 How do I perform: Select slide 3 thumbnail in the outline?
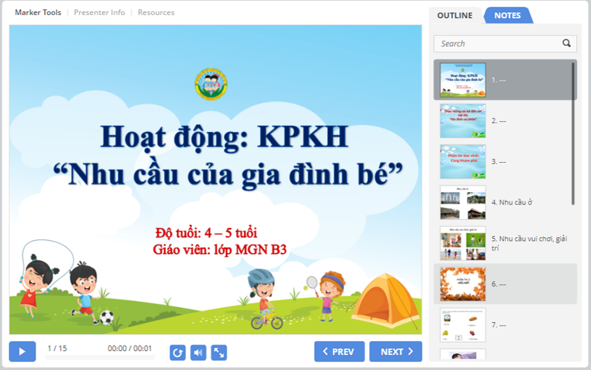463,161
